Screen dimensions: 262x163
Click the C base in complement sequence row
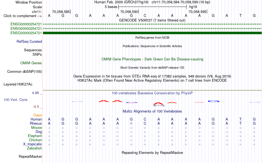coord(145,15)
